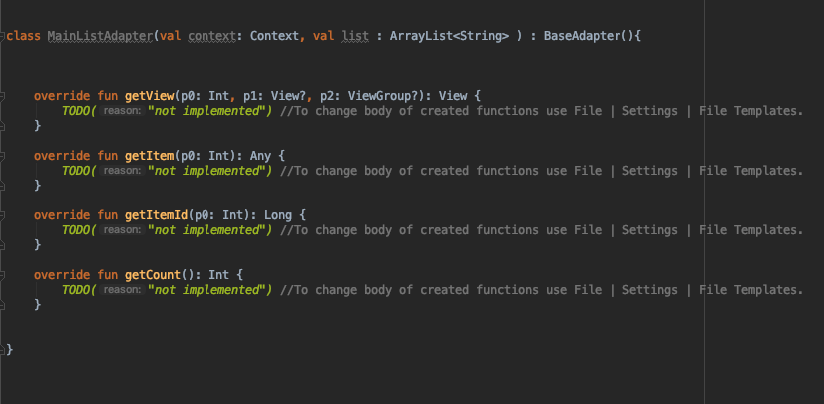Click TODO call inside getItem
The height and width of the screenshot is (404, 824).
pos(76,171)
